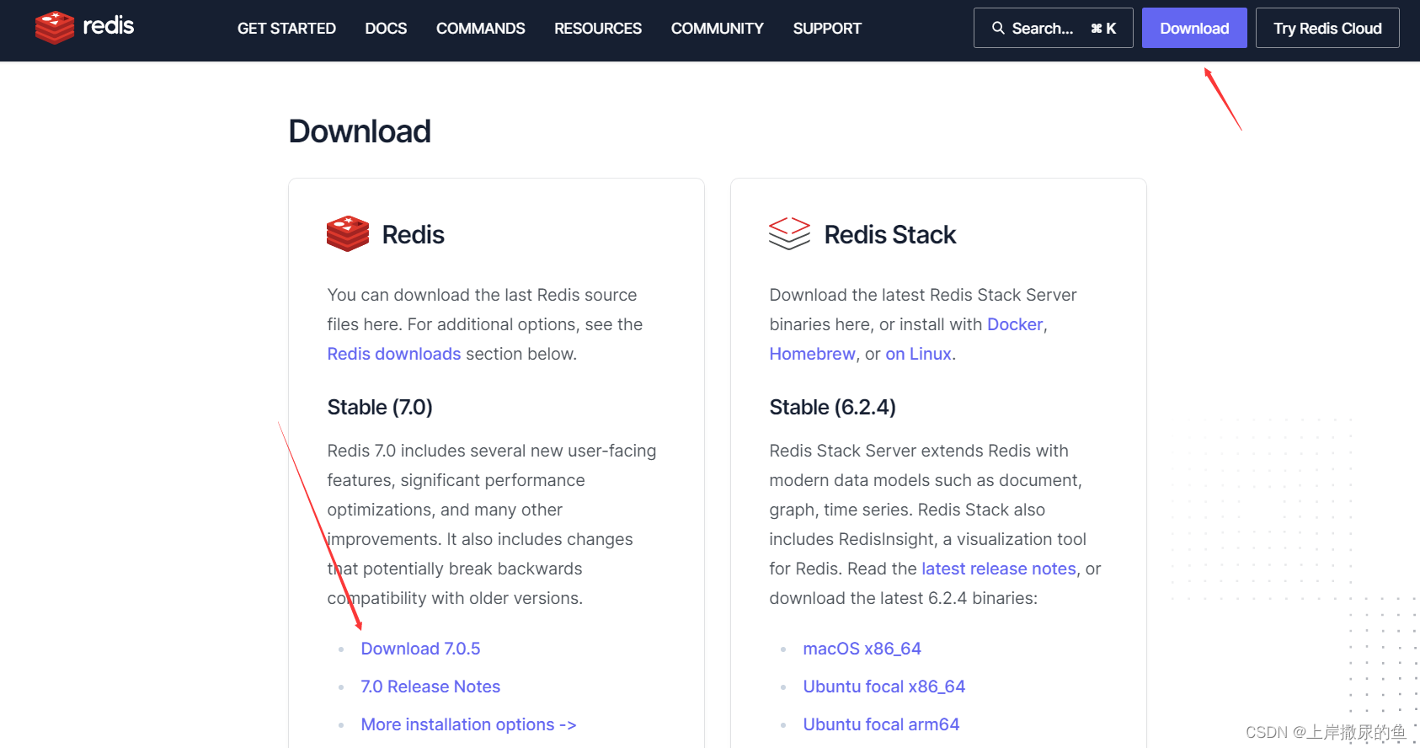Viewport: 1420px width, 748px height.
Task: Download the Ubuntu focal arm64 binary
Action: (881, 724)
